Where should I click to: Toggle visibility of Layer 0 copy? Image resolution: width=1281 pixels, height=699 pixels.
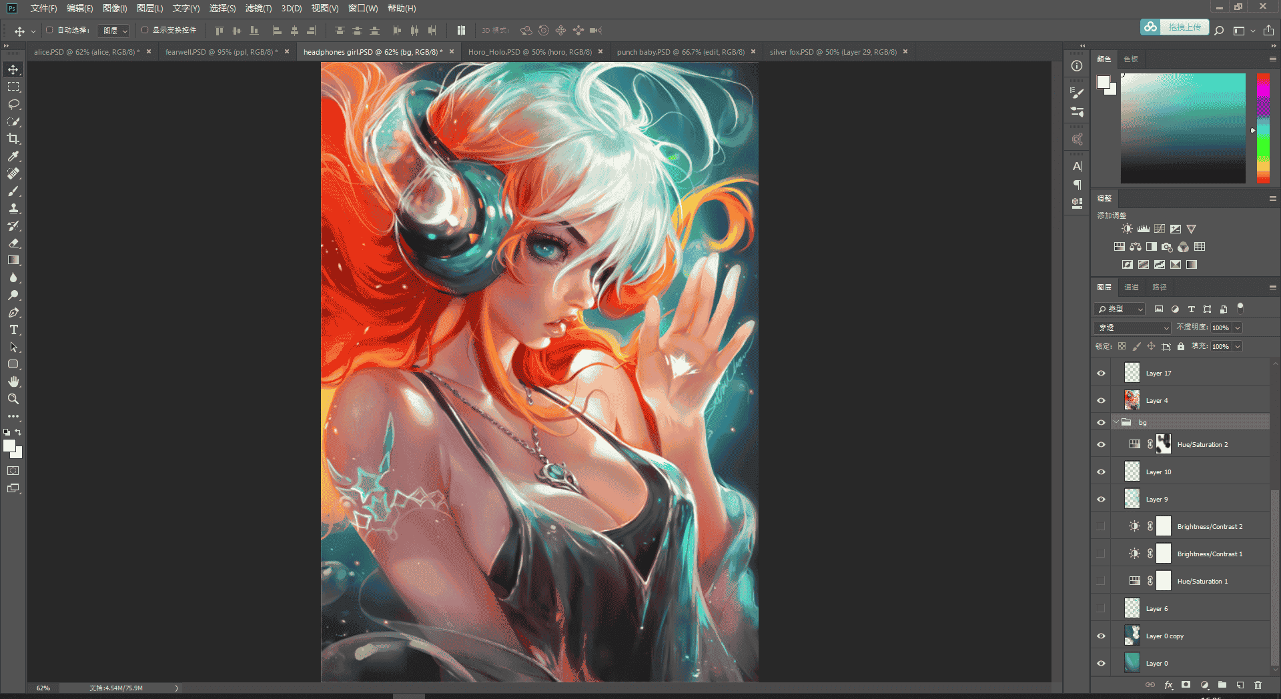click(1101, 636)
